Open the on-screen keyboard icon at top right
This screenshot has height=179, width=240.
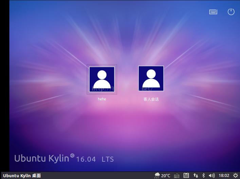pyautogui.click(x=213, y=12)
